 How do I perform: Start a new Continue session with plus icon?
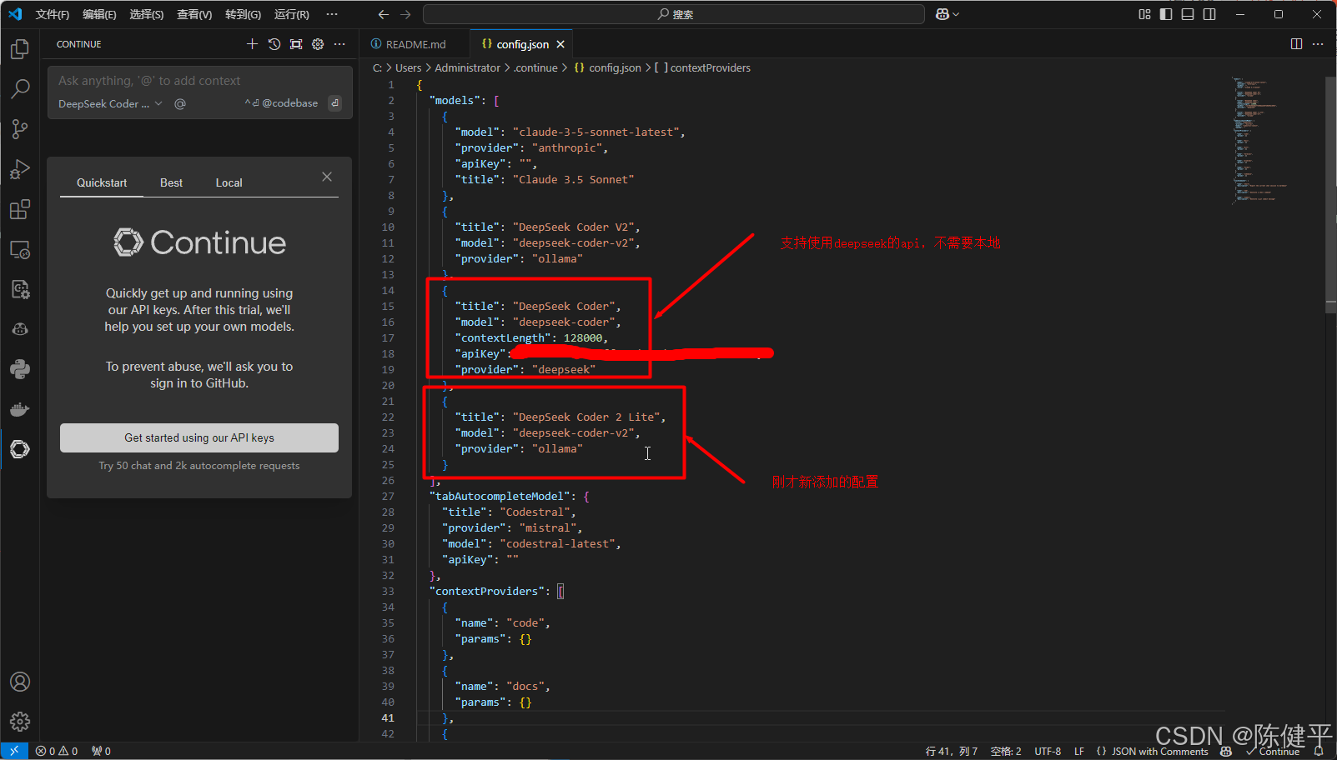pos(252,44)
